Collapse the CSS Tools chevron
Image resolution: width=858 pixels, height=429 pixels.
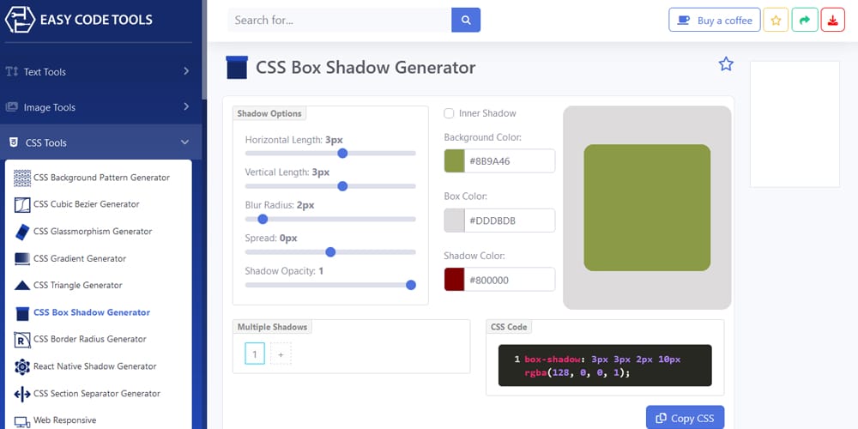click(185, 142)
